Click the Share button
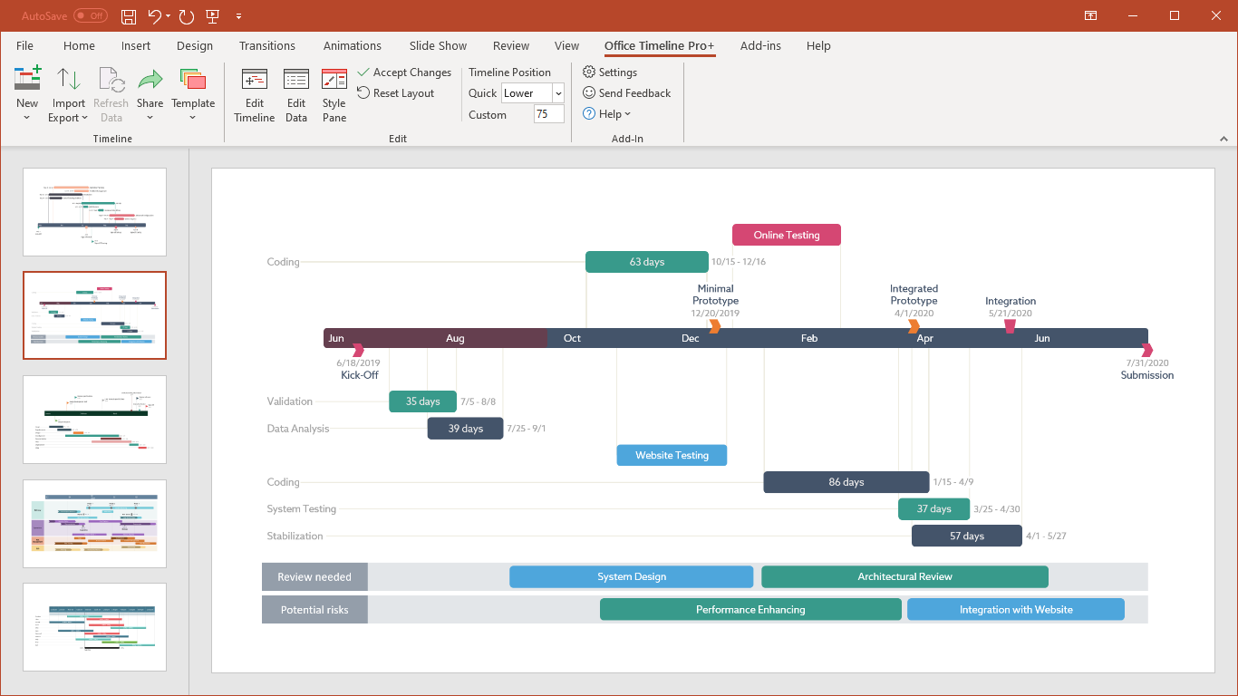 150,91
